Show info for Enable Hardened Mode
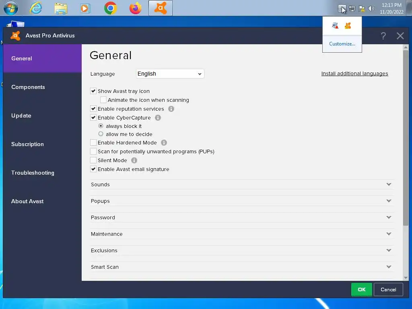This screenshot has width=412, height=309. 164,143
